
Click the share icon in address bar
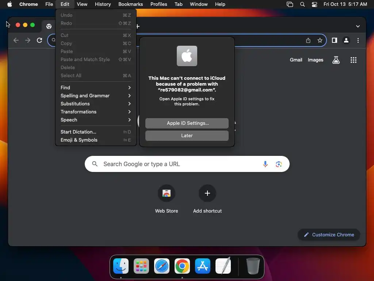(x=308, y=40)
